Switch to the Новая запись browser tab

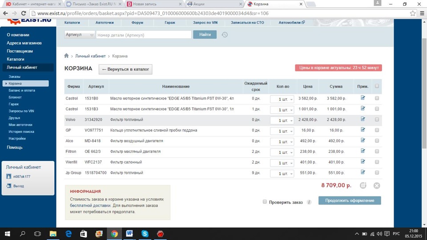pyautogui.click(x=154, y=4)
